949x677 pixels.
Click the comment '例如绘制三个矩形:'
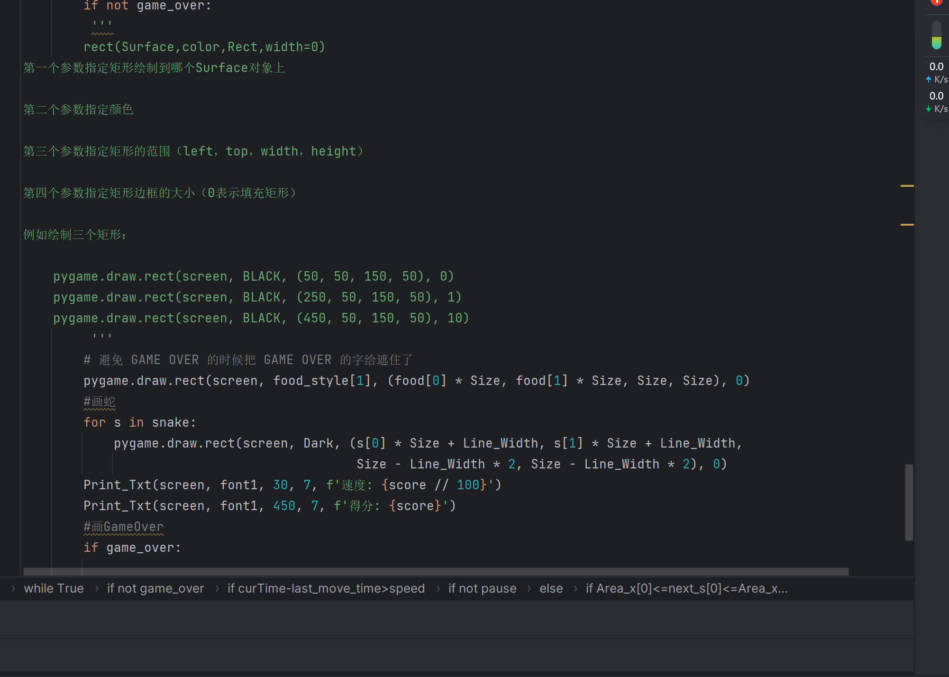click(x=75, y=235)
